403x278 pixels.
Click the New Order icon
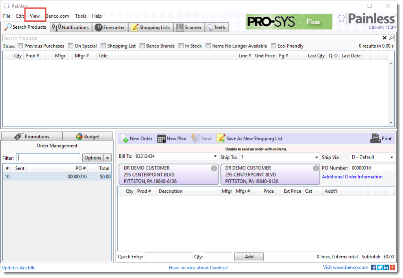point(124,138)
